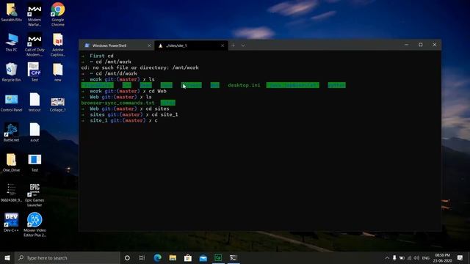Open a new terminal tab with plus
Screen dimensions: 470x264
233,45
